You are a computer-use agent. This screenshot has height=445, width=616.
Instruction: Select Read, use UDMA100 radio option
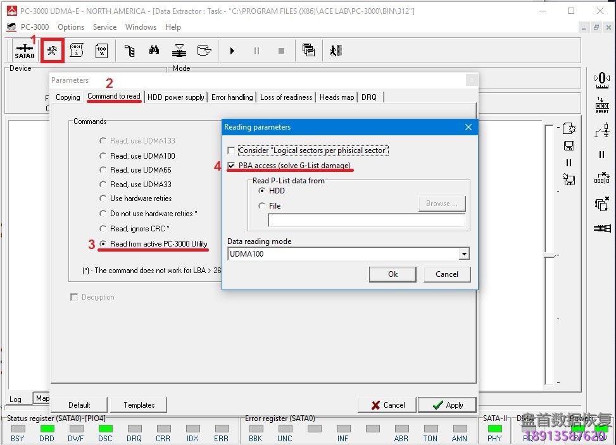(x=103, y=155)
